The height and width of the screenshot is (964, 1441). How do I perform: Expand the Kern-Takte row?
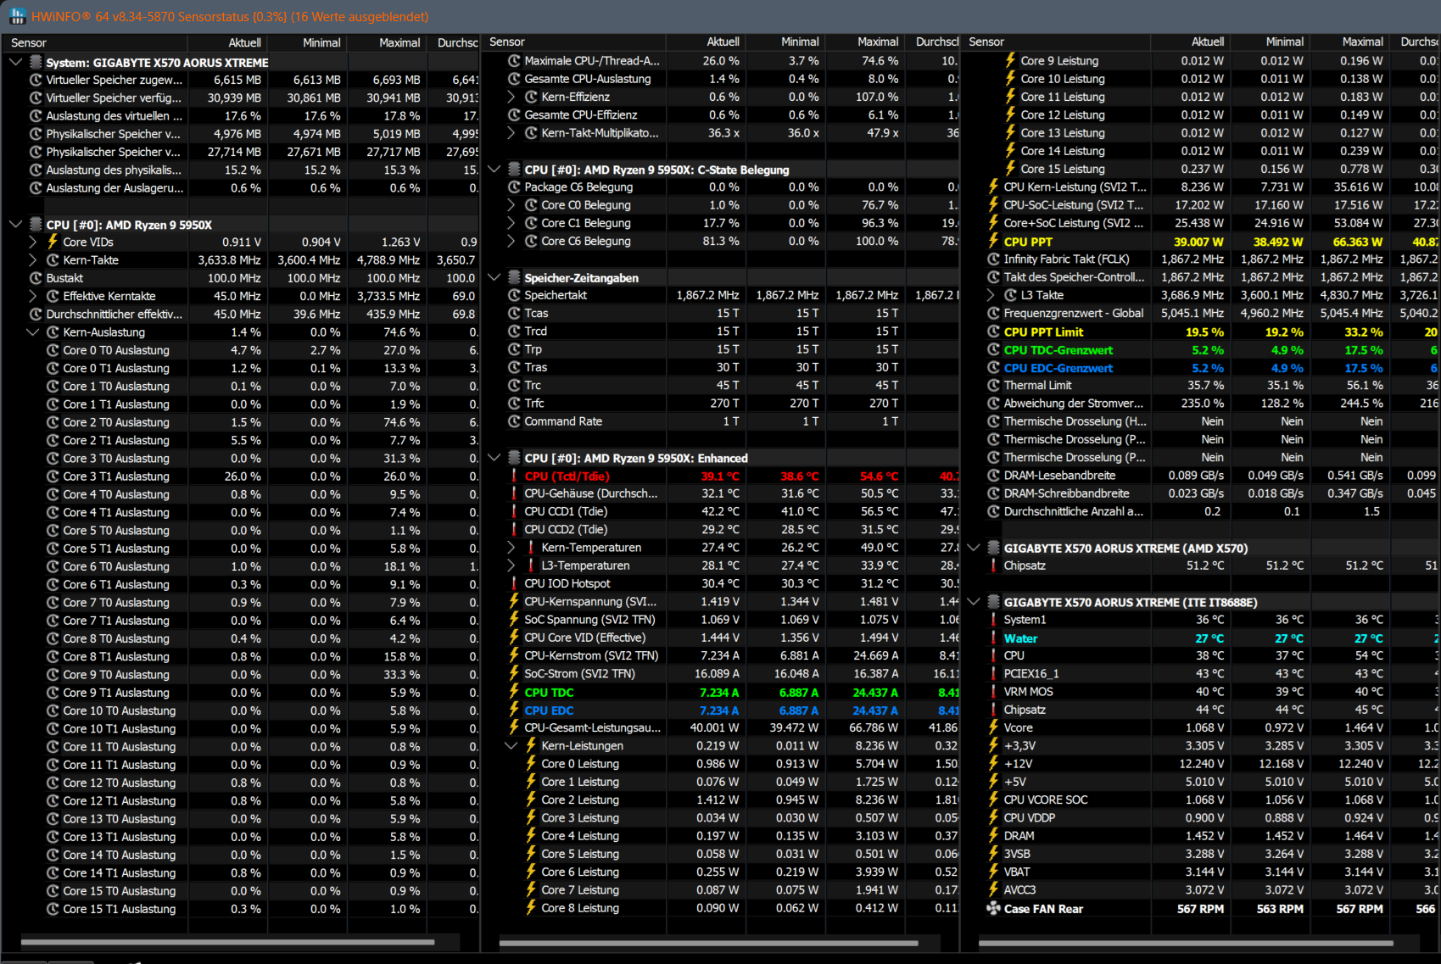(32, 260)
